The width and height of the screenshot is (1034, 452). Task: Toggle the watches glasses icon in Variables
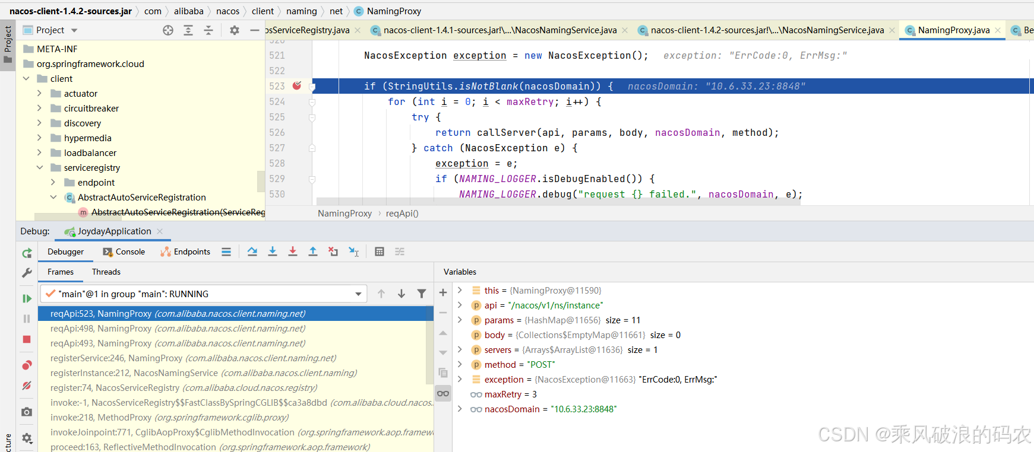pyautogui.click(x=443, y=393)
